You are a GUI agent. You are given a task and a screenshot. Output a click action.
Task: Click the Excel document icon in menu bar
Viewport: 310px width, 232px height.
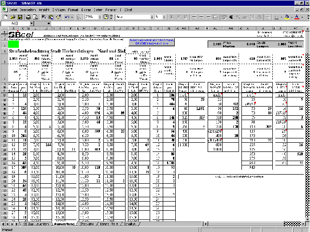pyautogui.click(x=5, y=10)
